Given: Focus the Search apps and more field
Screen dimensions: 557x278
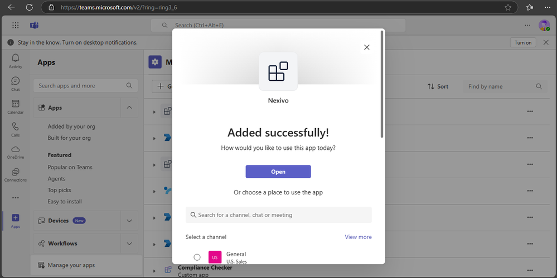Looking at the screenshot, I should click(86, 86).
